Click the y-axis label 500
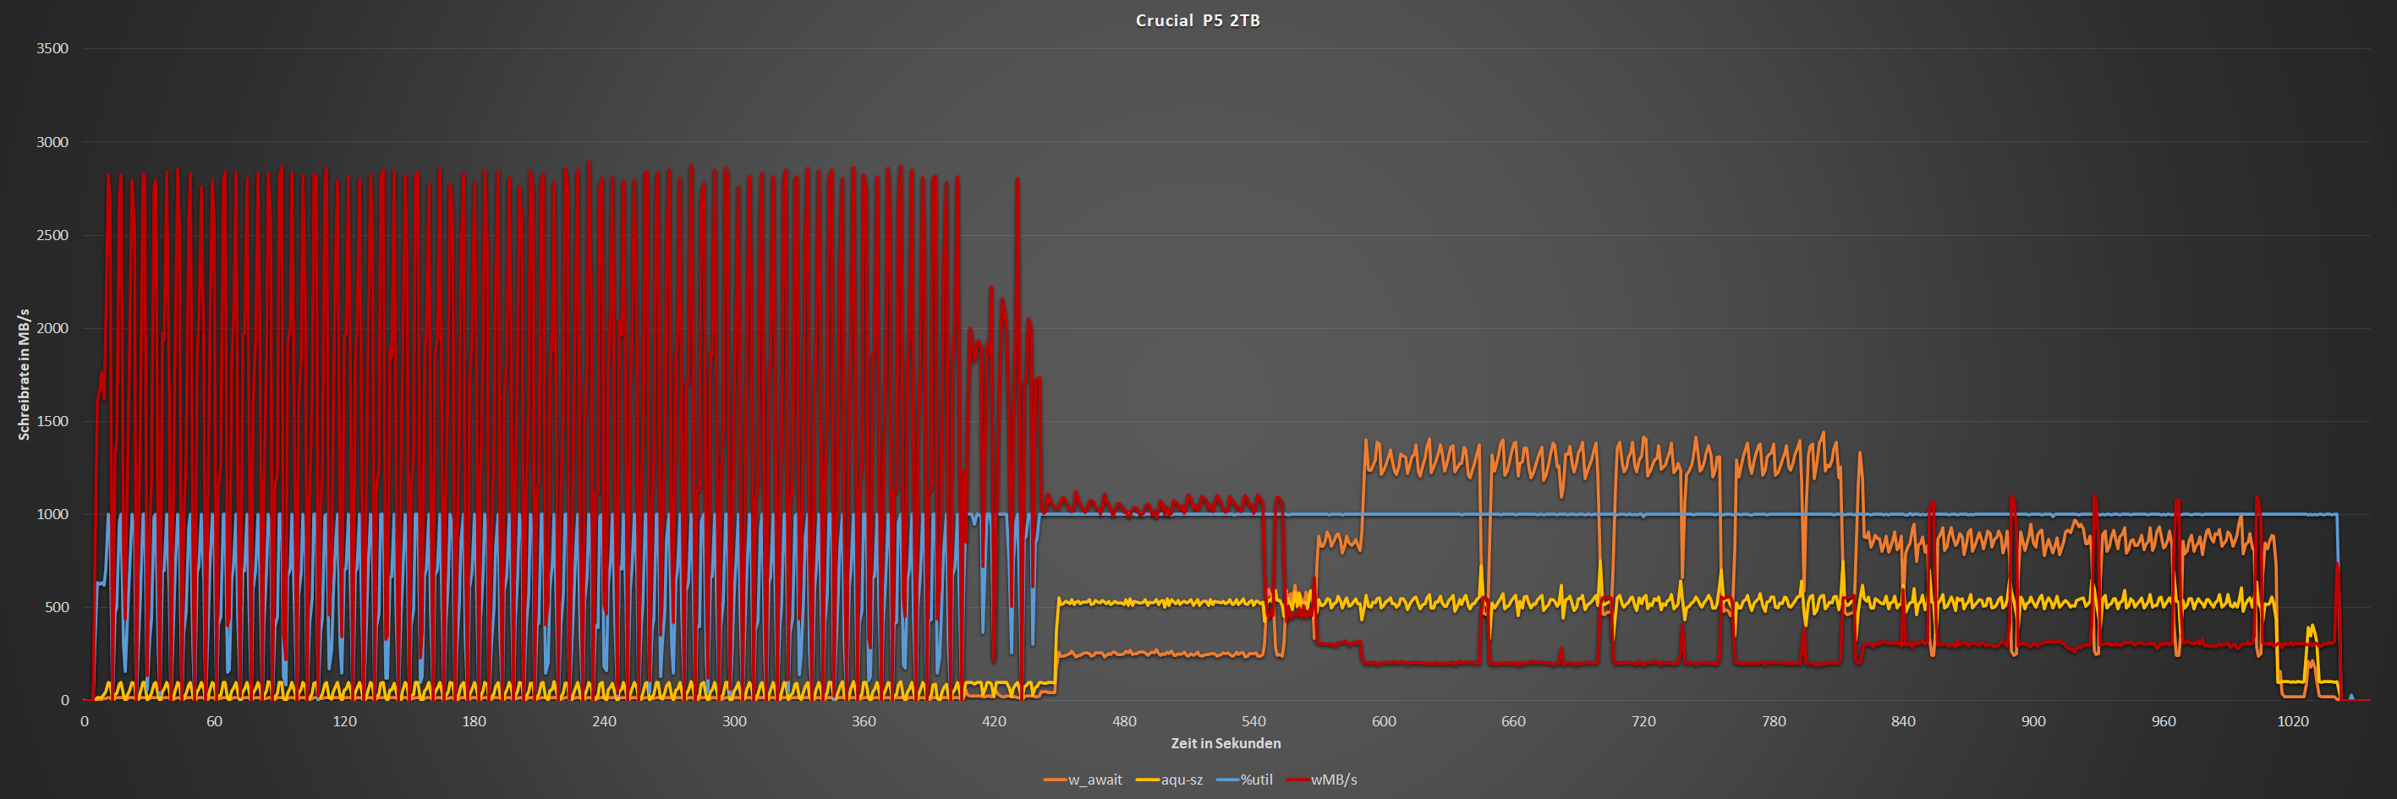Screen dimensions: 2397x799 tap(57, 606)
